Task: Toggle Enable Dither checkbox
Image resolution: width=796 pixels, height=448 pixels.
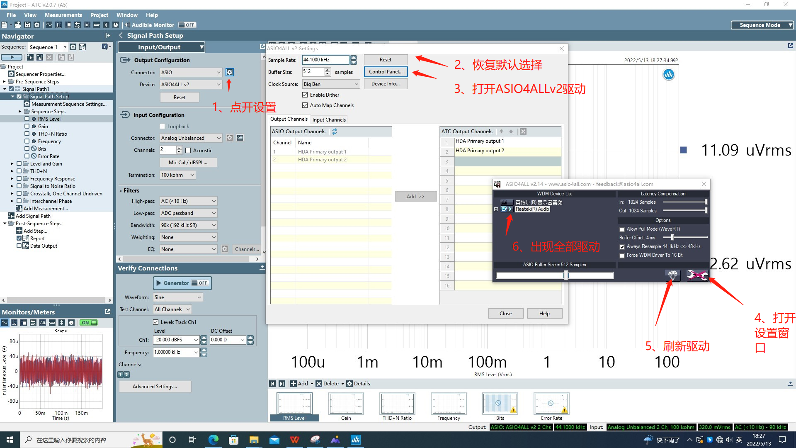Action: (x=305, y=95)
